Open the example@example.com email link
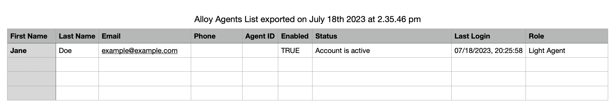The height and width of the screenshot is (106, 613). click(139, 51)
